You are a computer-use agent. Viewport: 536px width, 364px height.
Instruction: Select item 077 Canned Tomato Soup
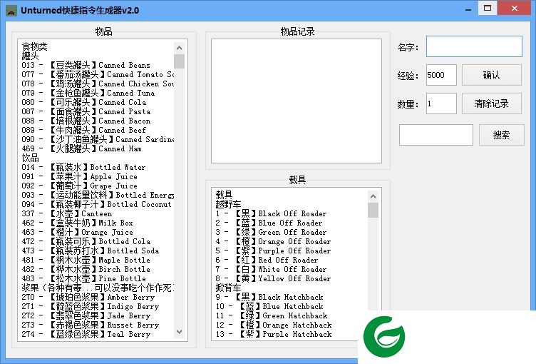tap(98, 74)
